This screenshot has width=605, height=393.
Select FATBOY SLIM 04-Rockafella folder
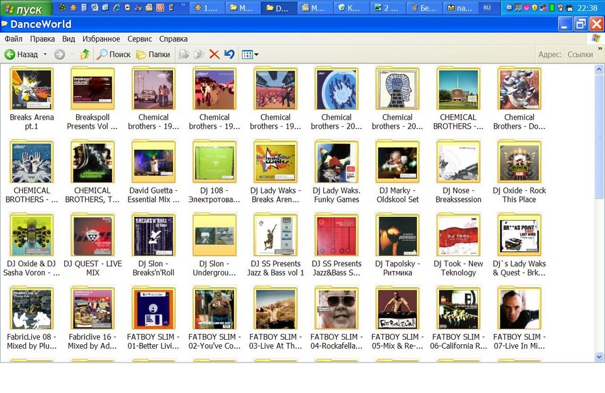tap(336, 318)
